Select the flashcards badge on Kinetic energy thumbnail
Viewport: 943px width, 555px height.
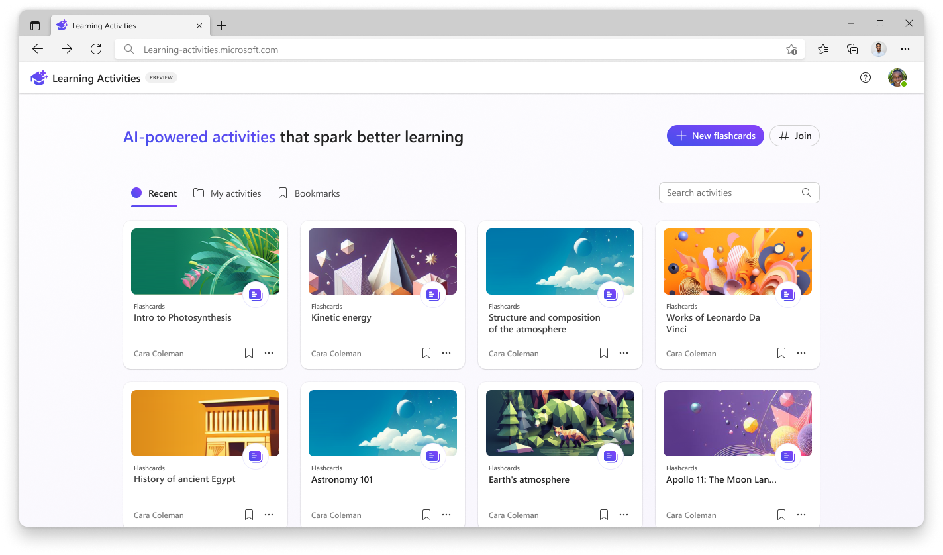[x=433, y=295]
